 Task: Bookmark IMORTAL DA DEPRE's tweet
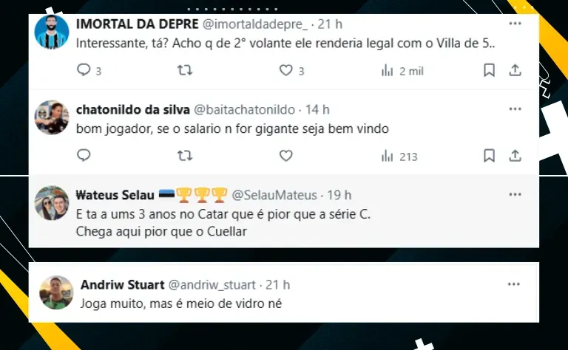(489, 70)
